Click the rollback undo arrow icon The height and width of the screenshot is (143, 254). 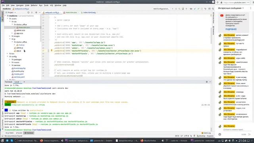coord(205,9)
